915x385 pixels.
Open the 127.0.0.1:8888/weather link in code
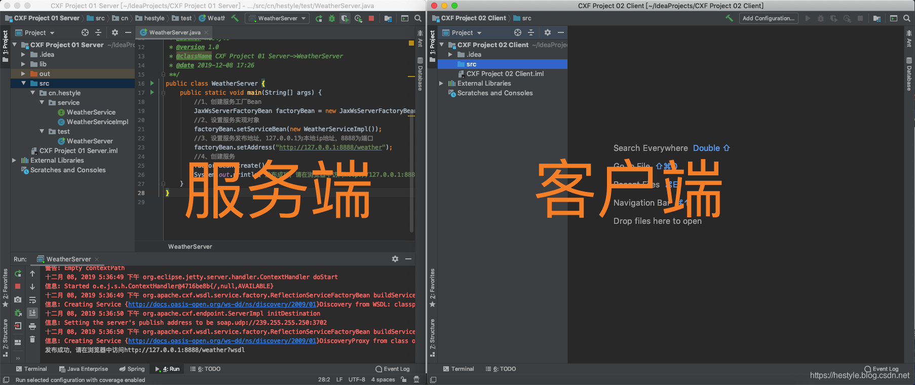(x=331, y=147)
